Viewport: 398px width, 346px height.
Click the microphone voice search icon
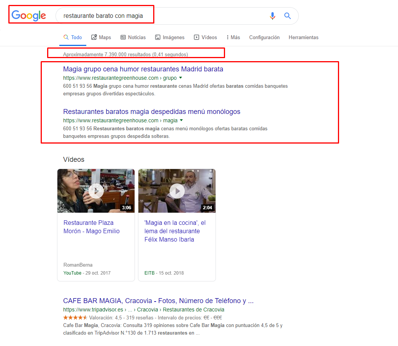pos(272,16)
